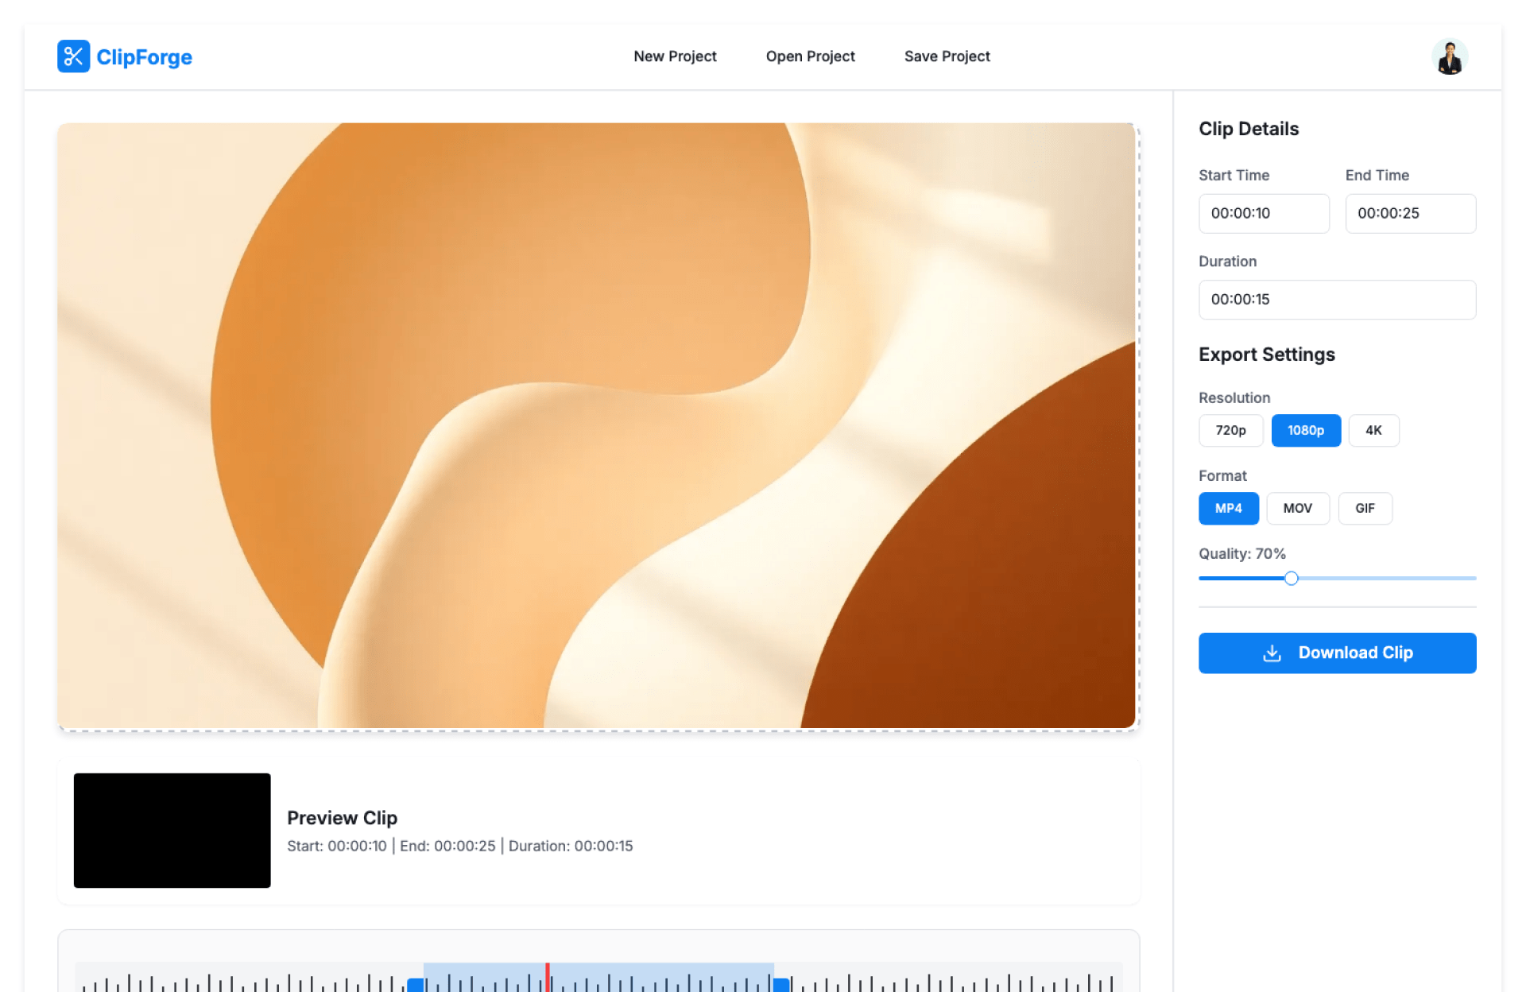Screen dimensions: 1526x992
Task: Click the black Preview Clip thumbnail
Action: (172, 830)
